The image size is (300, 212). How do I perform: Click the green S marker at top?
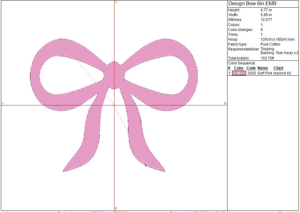pos(116,2)
